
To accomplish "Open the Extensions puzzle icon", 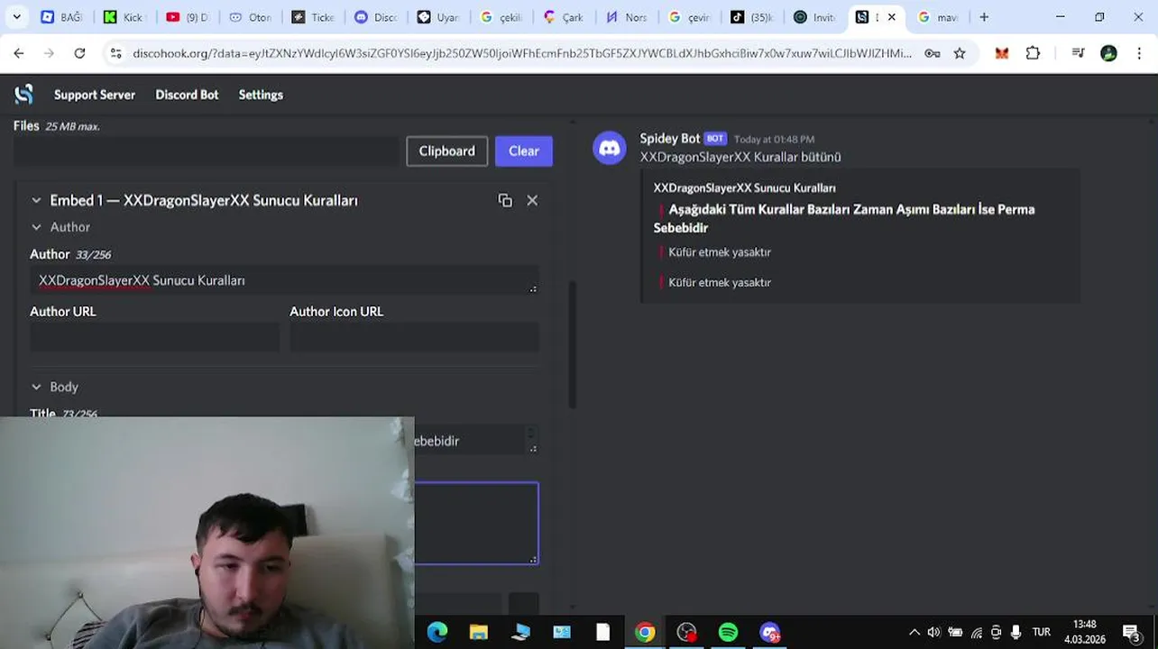I will (x=1033, y=53).
